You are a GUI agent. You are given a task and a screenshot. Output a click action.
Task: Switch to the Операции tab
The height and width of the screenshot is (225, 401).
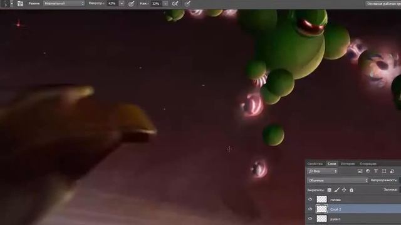pyautogui.click(x=368, y=164)
